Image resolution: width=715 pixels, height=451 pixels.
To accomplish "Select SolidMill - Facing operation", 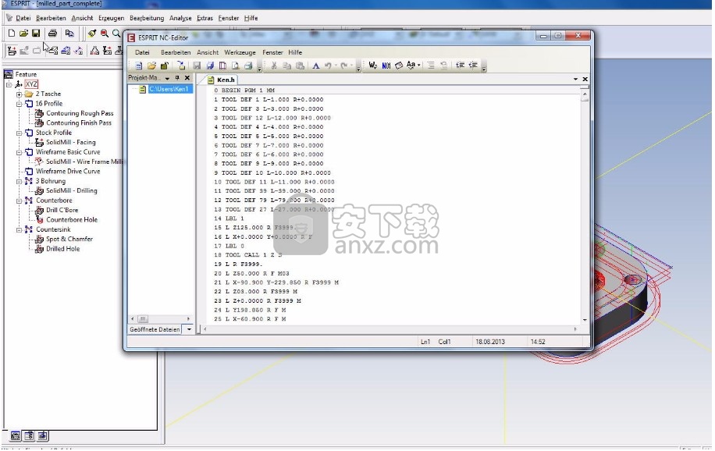I will coord(71,143).
